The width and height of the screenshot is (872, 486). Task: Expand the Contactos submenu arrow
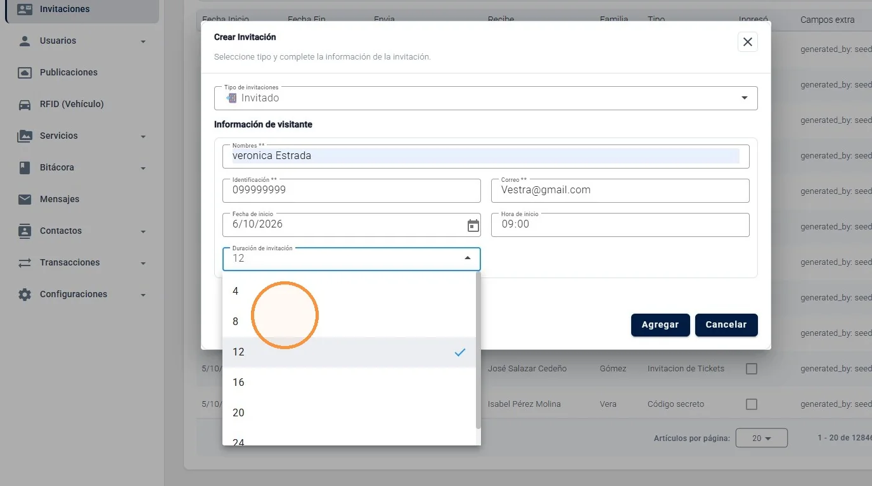(x=143, y=232)
